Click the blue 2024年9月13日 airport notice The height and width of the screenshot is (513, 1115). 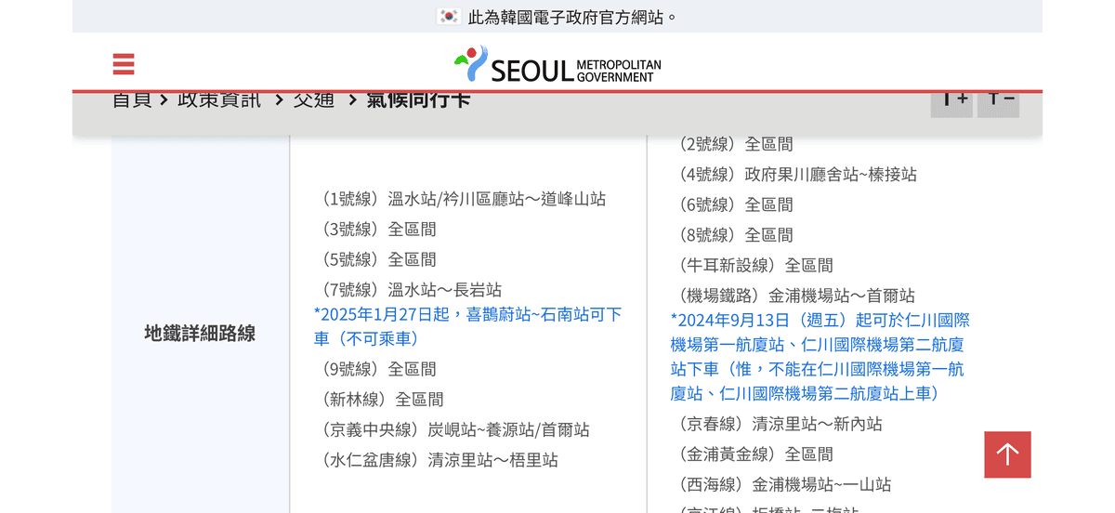click(820, 357)
